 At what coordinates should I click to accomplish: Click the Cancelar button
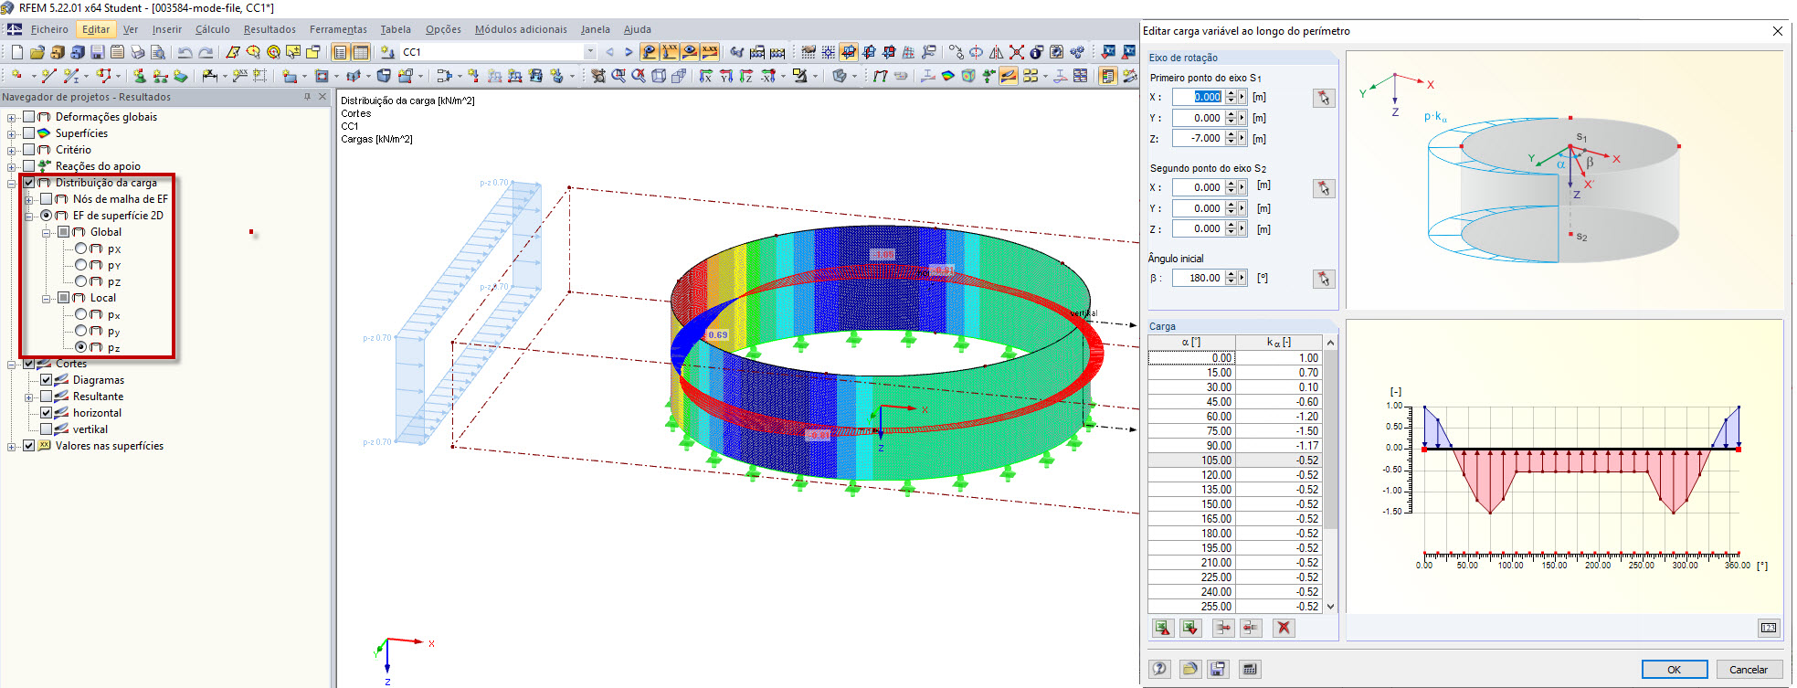1749,669
